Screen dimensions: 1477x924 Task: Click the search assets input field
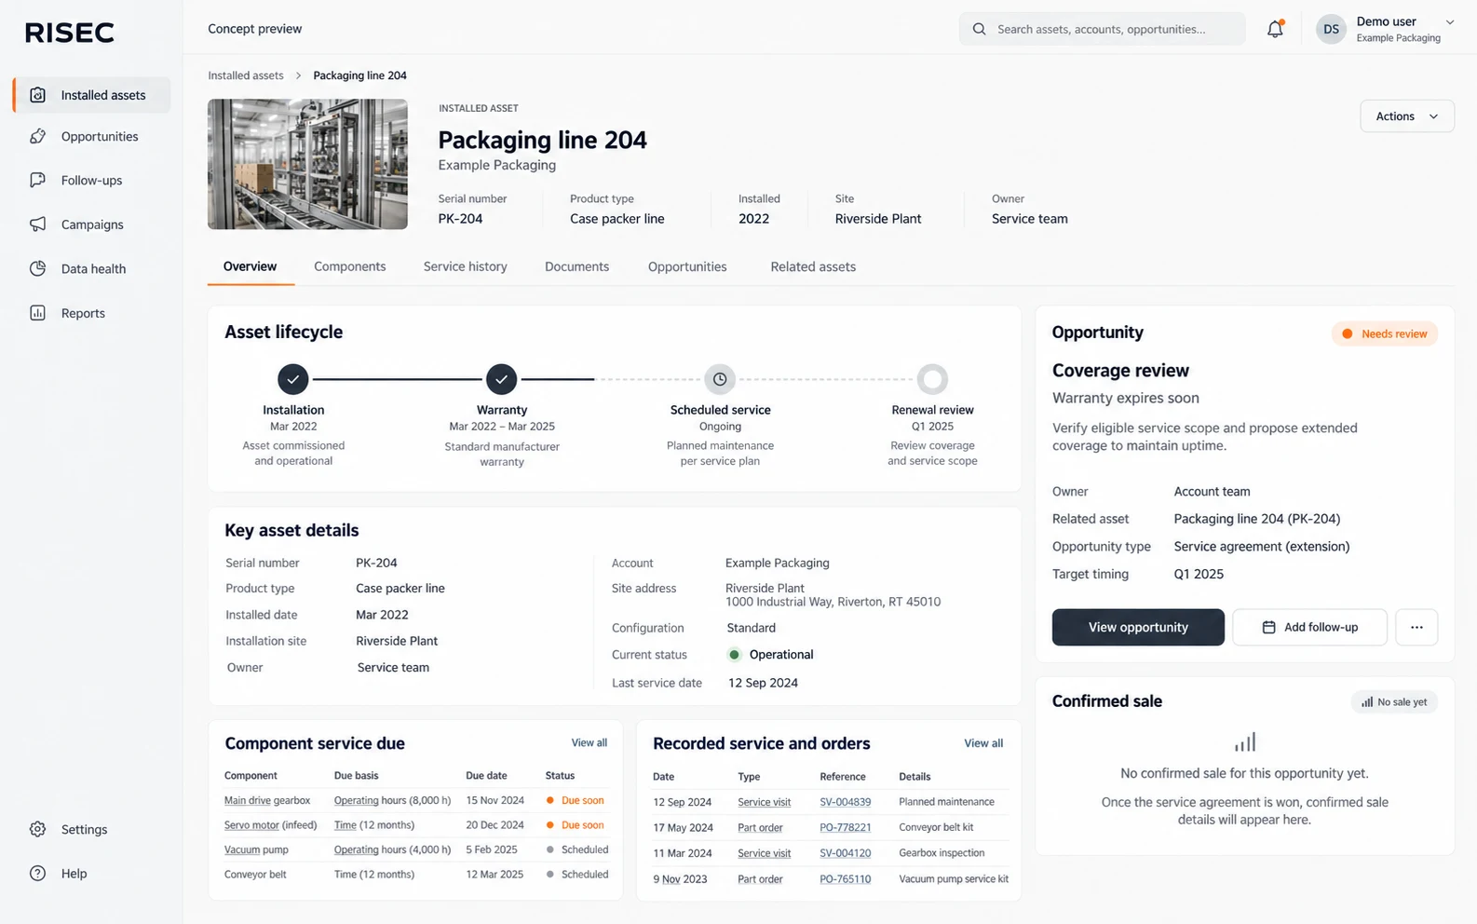pyautogui.click(x=1103, y=29)
